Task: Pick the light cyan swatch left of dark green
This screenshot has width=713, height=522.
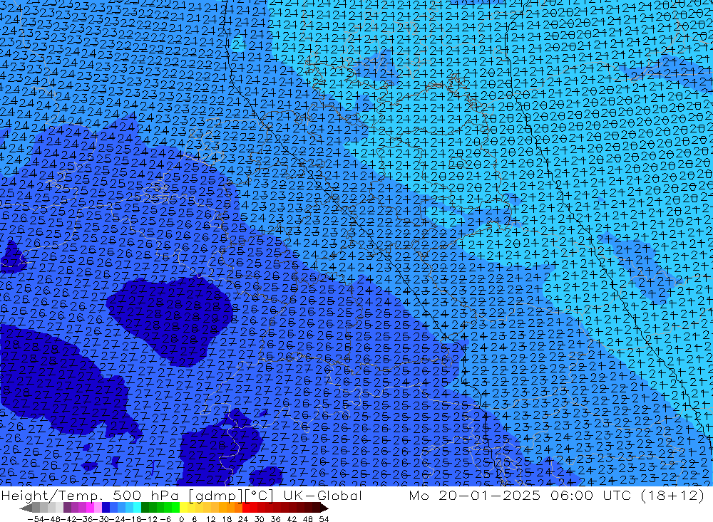Action: click(x=137, y=508)
